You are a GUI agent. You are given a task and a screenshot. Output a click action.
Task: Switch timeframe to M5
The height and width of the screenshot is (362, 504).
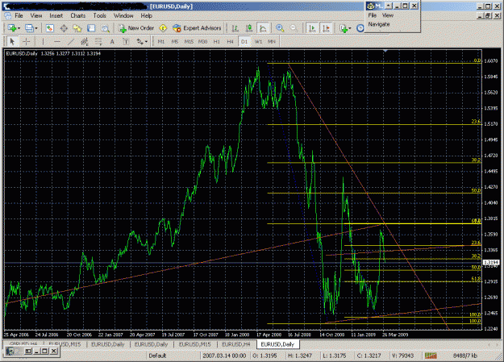tap(175, 41)
